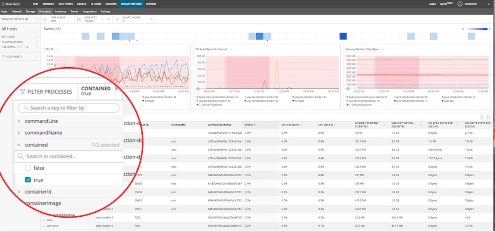Switch to the Network tab
Viewport: 495px width, 232px height.
pyautogui.click(x=17, y=12)
